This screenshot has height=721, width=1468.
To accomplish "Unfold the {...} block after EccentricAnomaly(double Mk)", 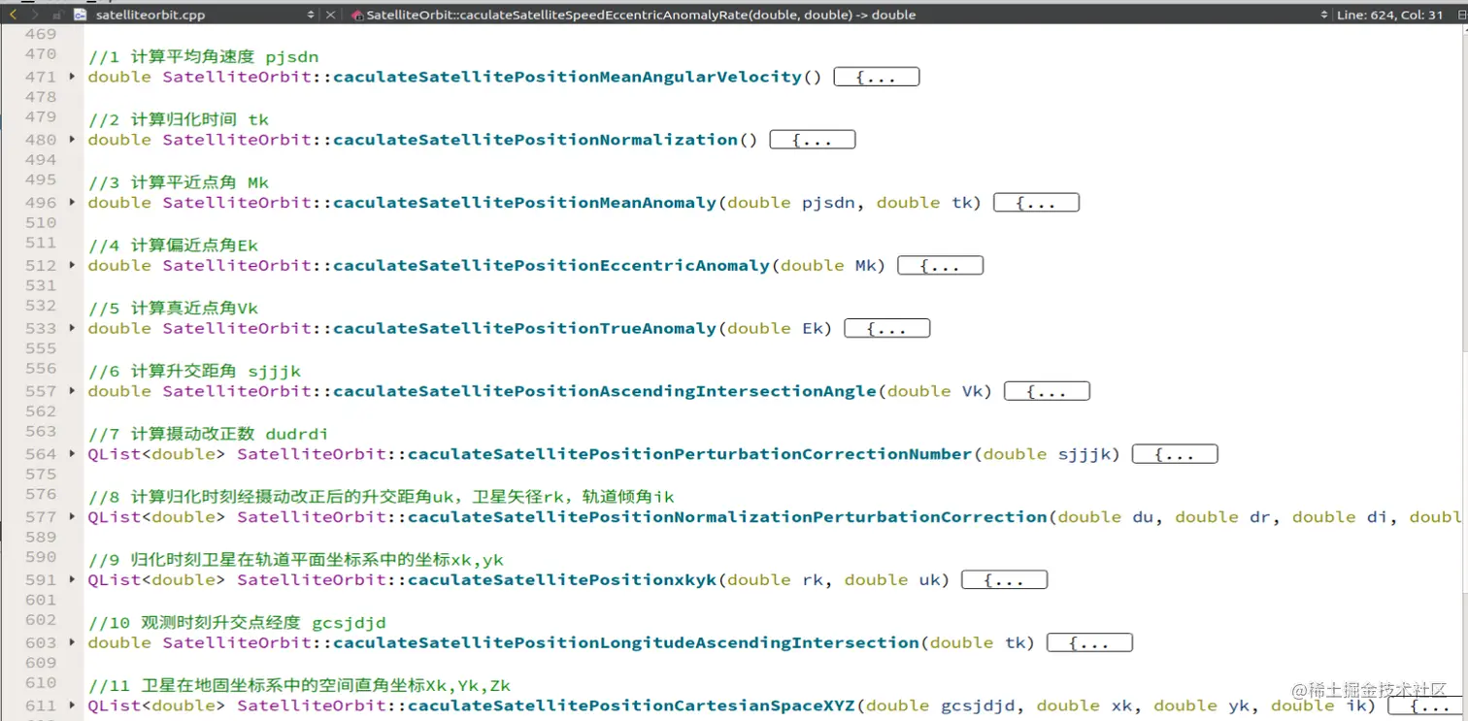I will tap(941, 266).
